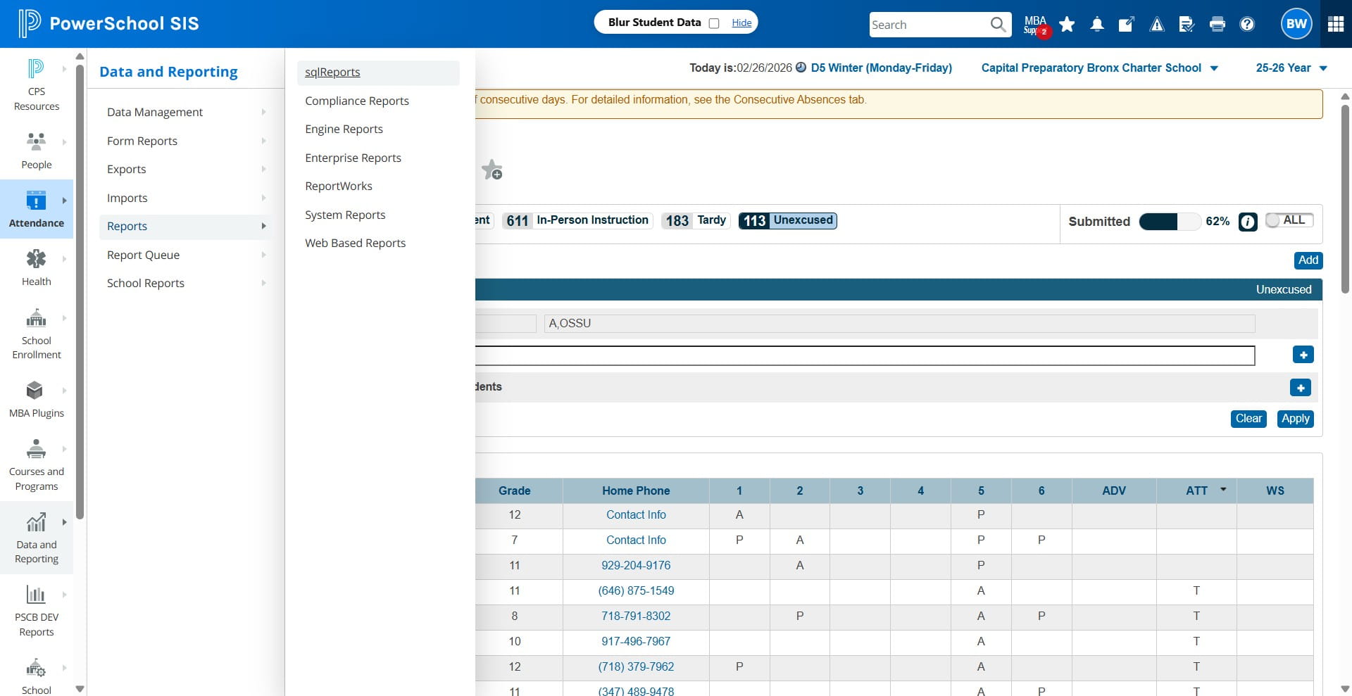
Task: Click the A,OSSU codes field
Action: coord(899,324)
